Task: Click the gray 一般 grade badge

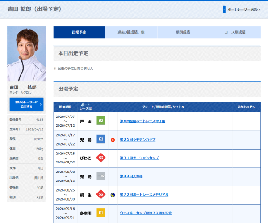Action: pyautogui.click(x=101, y=176)
